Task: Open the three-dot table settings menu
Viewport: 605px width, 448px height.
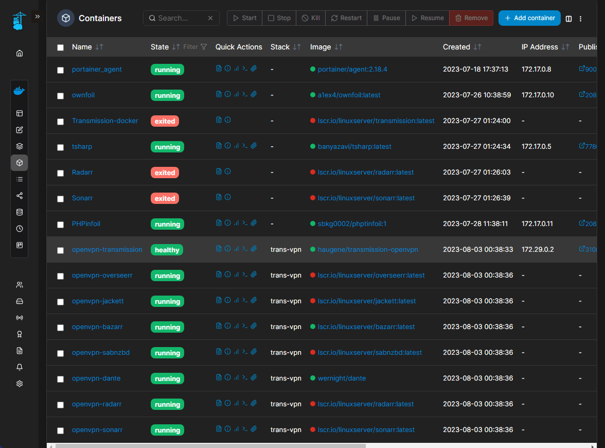Action: (580, 19)
